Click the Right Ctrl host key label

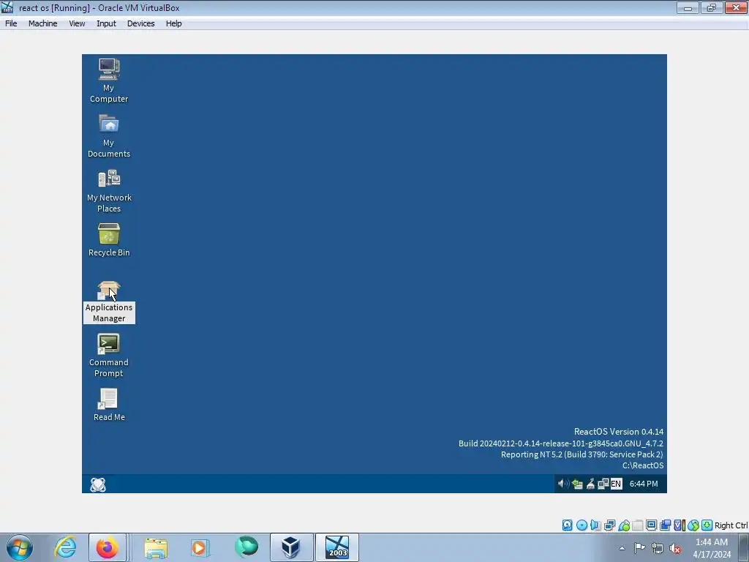[x=731, y=525]
